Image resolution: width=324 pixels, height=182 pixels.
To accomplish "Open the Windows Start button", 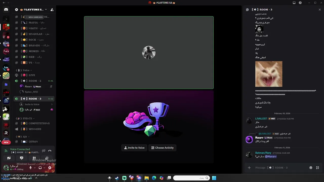I will pos(214,178).
